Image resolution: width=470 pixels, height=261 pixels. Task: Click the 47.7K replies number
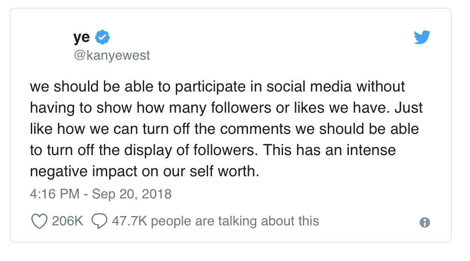click(129, 221)
